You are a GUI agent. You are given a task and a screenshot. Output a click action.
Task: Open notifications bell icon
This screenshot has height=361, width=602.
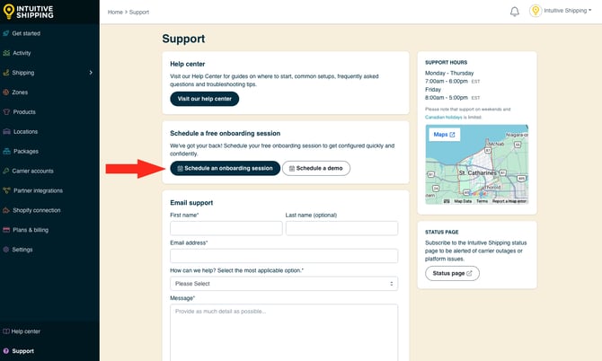(x=515, y=12)
